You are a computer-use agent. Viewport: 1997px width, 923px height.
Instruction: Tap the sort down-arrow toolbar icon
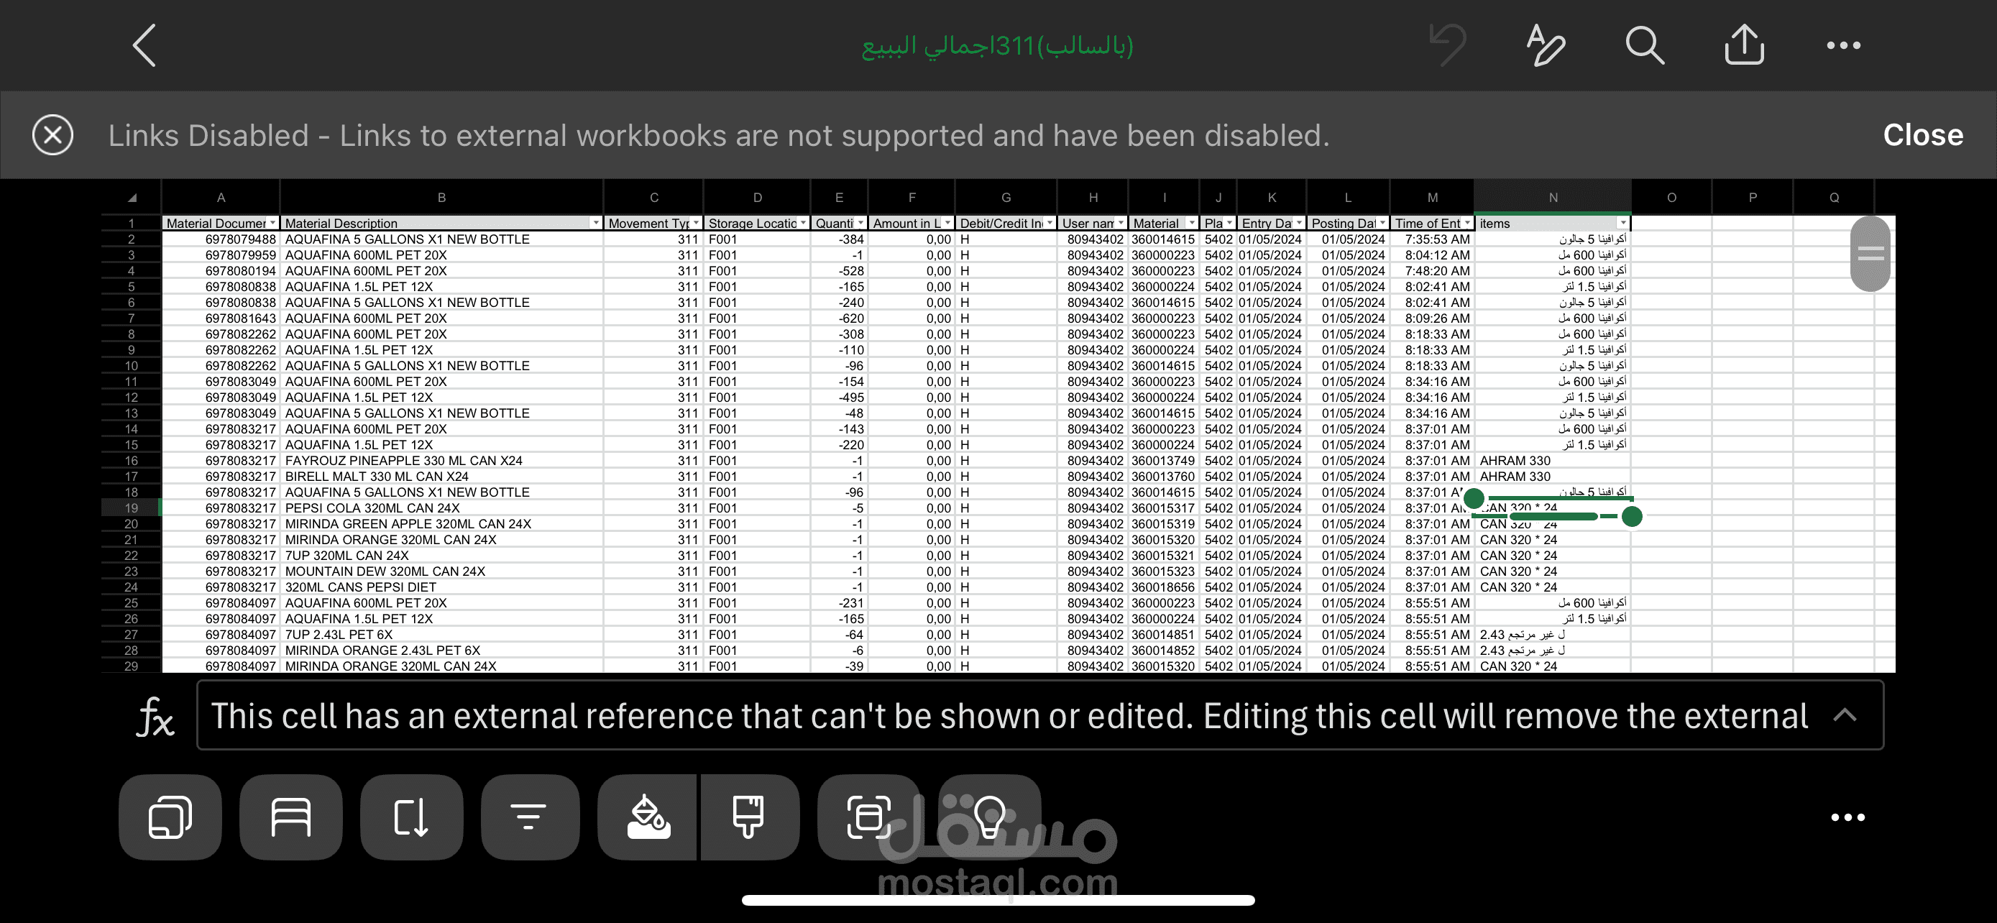[x=411, y=817]
